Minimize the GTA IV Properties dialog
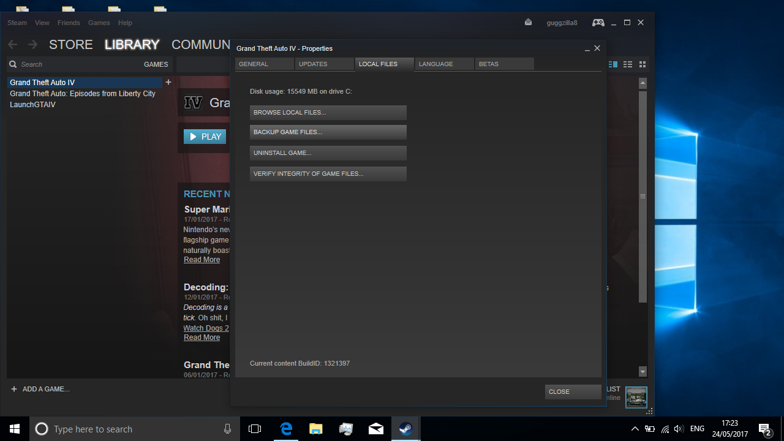The width and height of the screenshot is (784, 441). point(587,48)
